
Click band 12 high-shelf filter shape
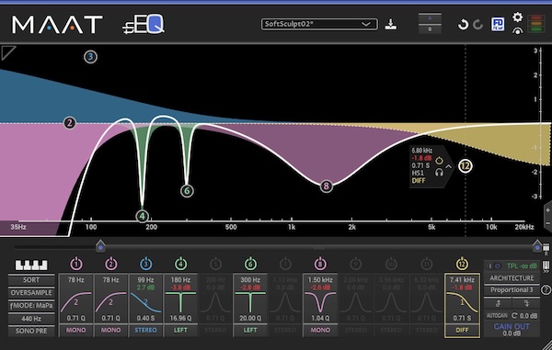pyautogui.click(x=462, y=302)
